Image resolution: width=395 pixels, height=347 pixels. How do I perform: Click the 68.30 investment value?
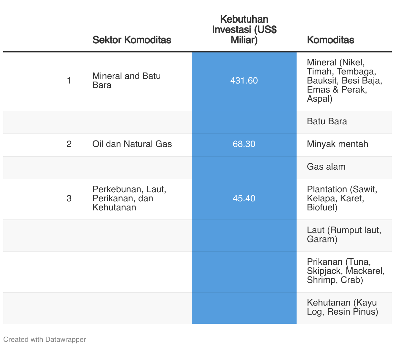point(244,144)
